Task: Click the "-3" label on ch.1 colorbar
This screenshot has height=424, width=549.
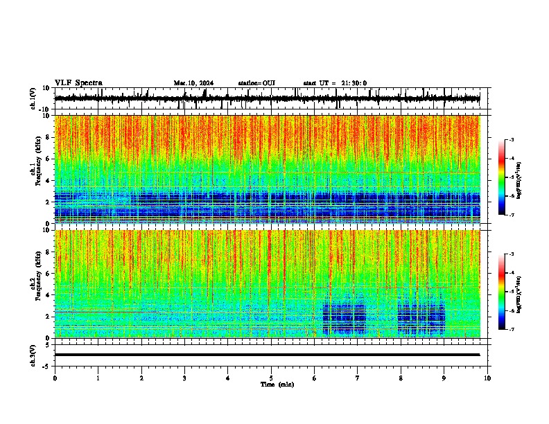Action: 511,139
